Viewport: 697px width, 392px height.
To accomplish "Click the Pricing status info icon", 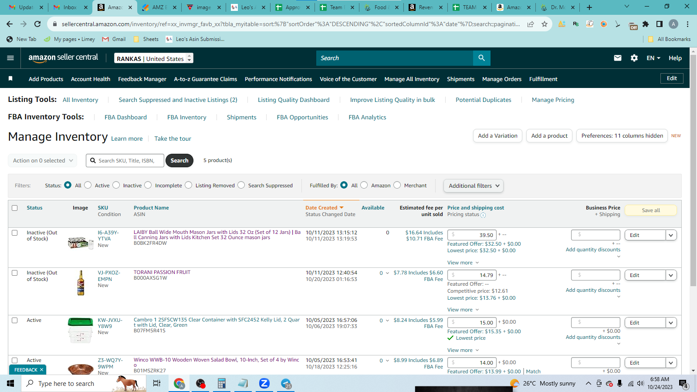I will [483, 215].
